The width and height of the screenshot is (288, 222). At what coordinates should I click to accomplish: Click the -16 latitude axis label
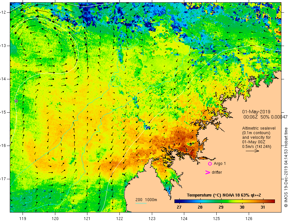click(x=3, y=146)
